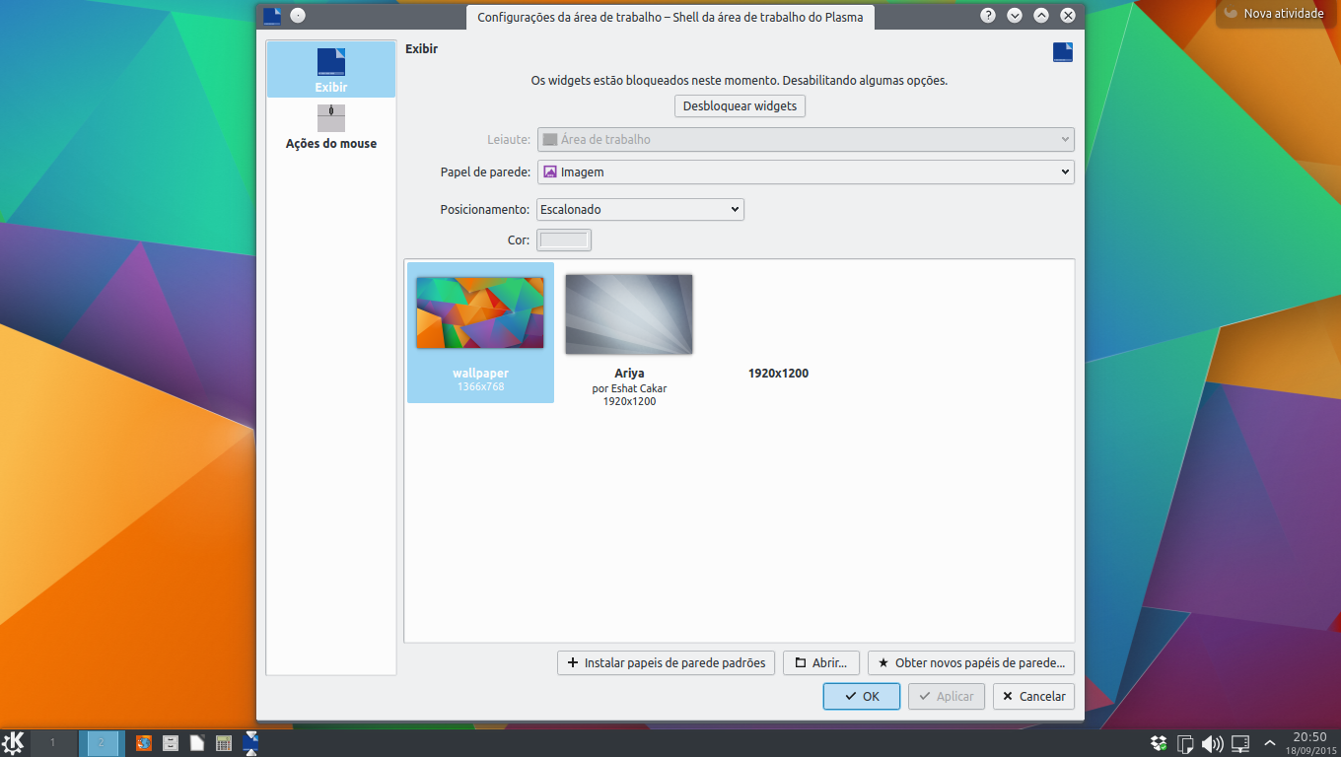Open the Papel de parede dropdown
The height and width of the screenshot is (757, 1341).
pos(806,172)
